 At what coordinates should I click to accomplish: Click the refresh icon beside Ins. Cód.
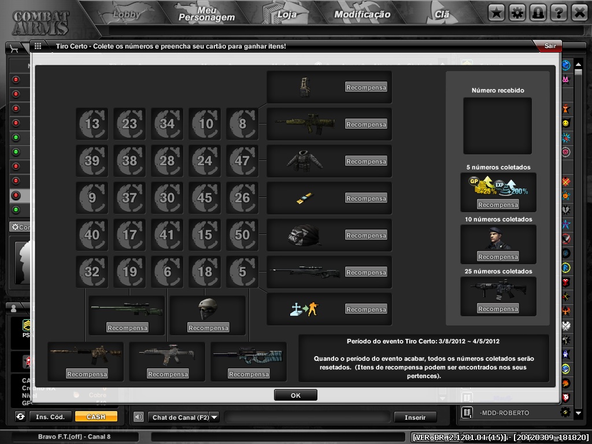(20, 416)
